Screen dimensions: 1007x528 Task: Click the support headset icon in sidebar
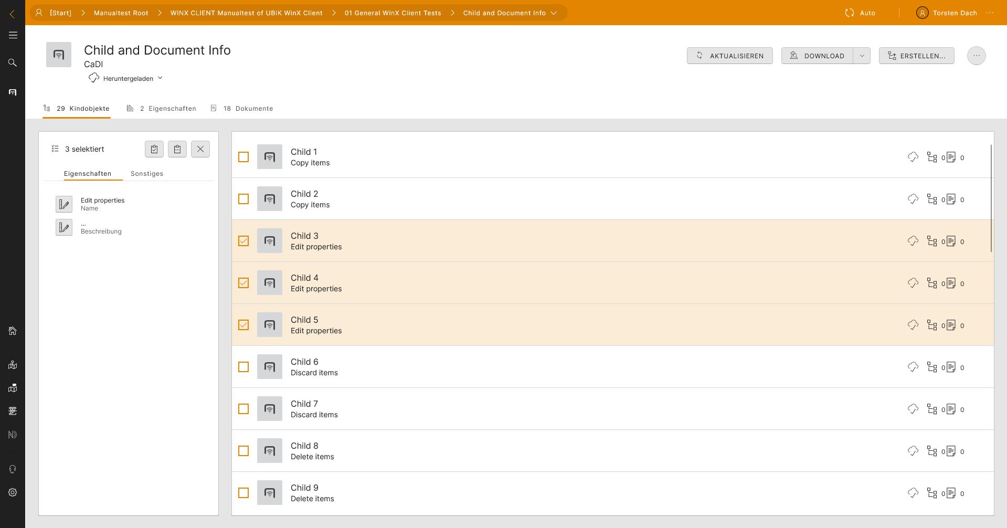(x=13, y=469)
